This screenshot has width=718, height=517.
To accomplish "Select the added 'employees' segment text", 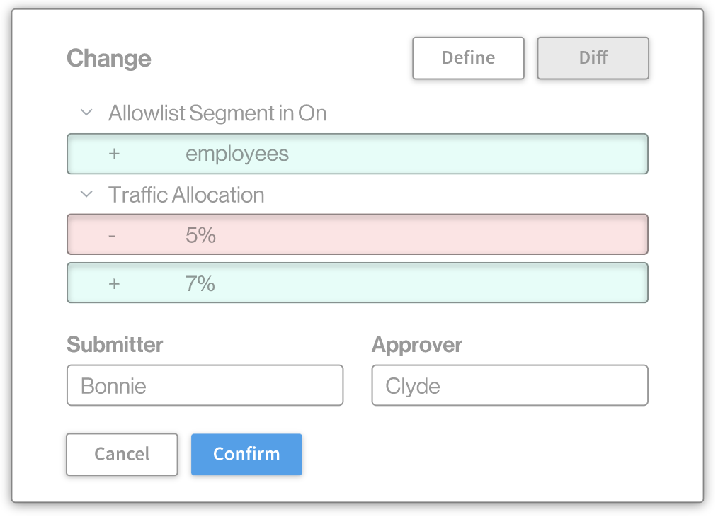I will coord(237,154).
